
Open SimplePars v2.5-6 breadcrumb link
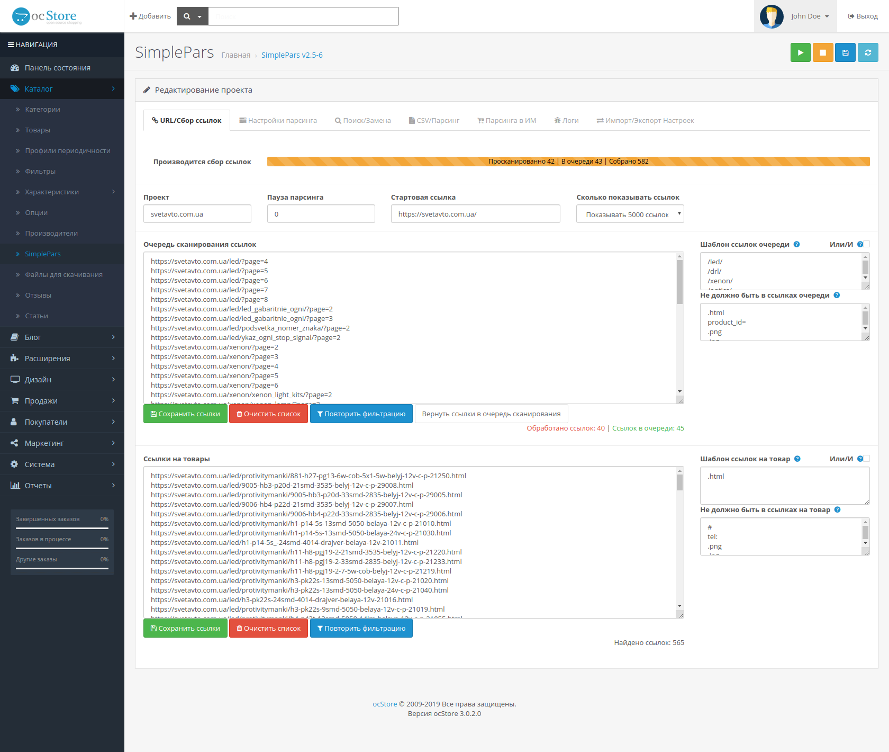coord(292,55)
